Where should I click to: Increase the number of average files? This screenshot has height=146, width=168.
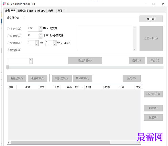[x=40, y=35]
